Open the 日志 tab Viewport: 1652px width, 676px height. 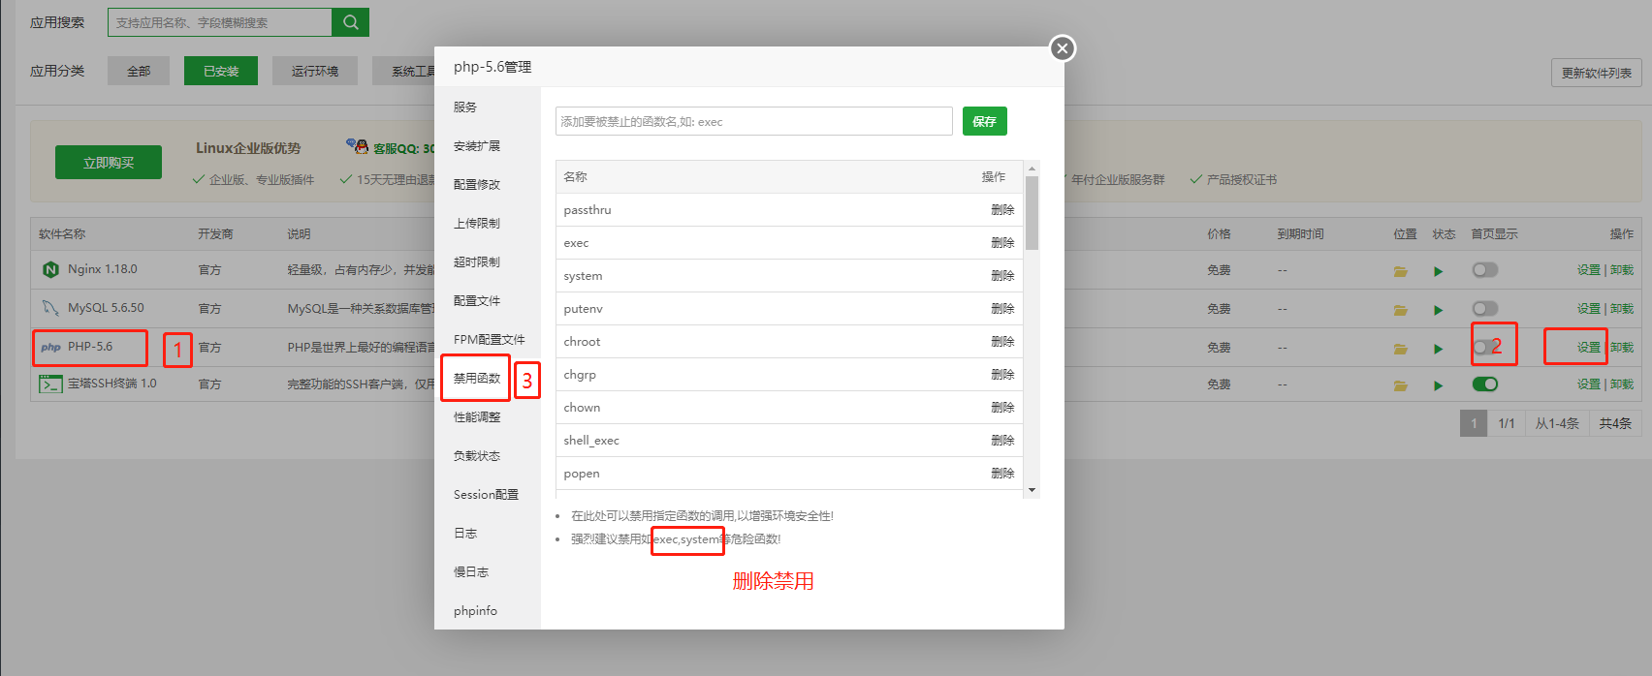tap(465, 534)
